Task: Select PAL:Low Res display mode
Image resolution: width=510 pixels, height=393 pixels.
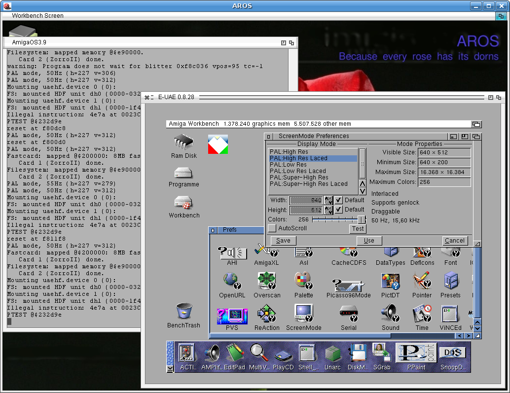Action: pos(288,165)
